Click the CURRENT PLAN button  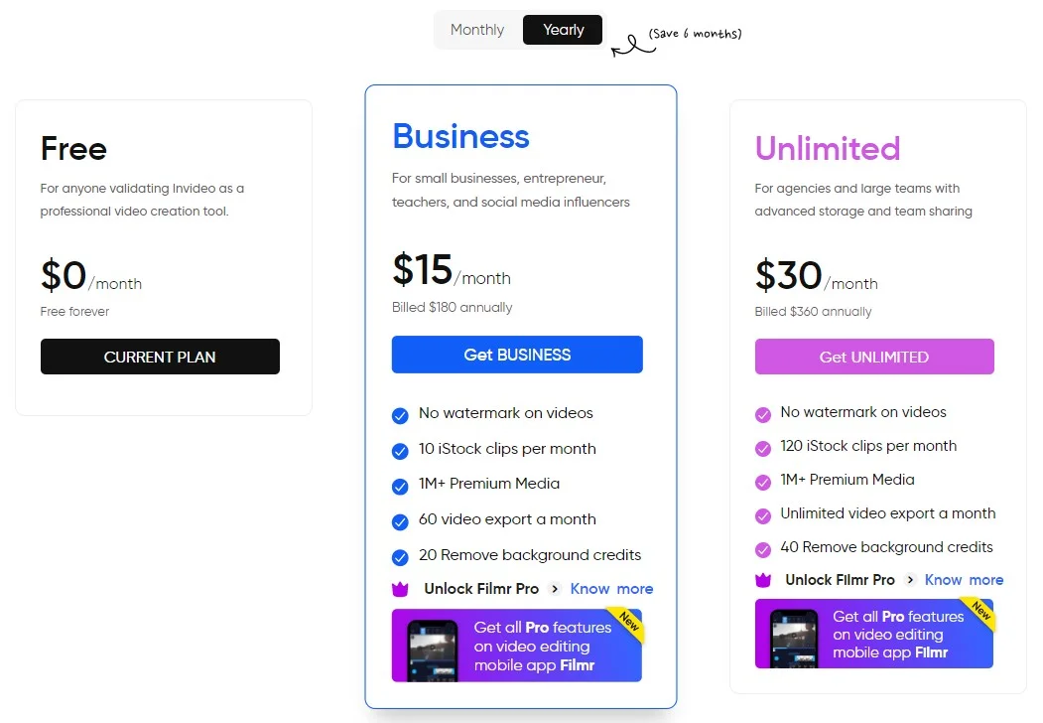tap(160, 357)
